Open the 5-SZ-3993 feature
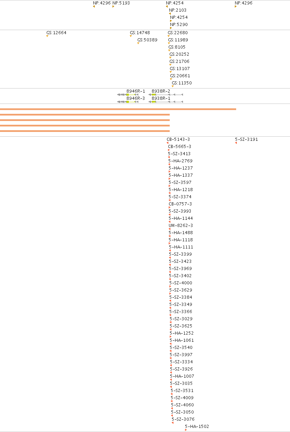This screenshot has width=290, height=432. point(180,211)
